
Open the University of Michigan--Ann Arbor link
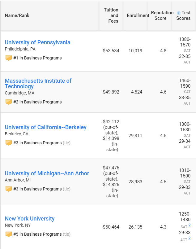[47, 173]
